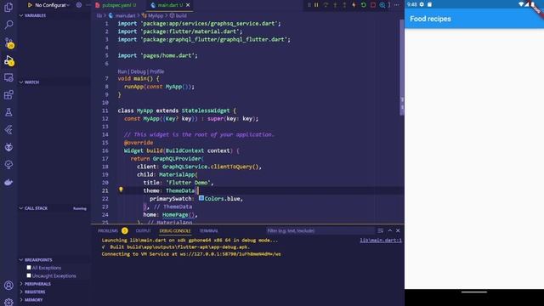
Task: Open launch.json gear next to configuration
Action: coord(79,5)
